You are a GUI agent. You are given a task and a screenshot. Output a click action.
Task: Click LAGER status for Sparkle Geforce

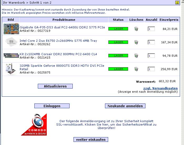(x=118, y=69)
